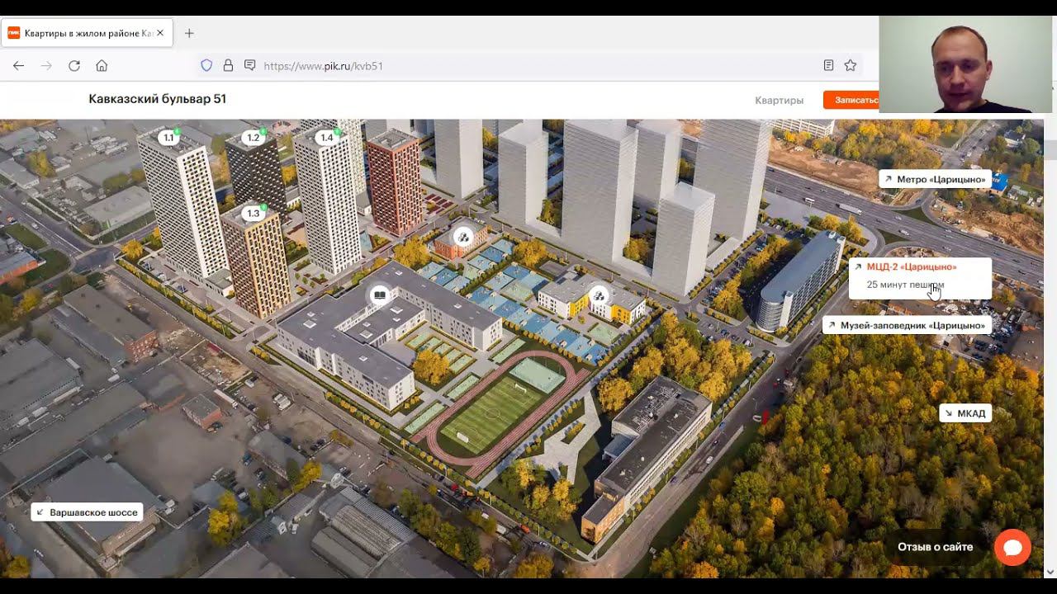Select building marker 1.4

(328, 138)
